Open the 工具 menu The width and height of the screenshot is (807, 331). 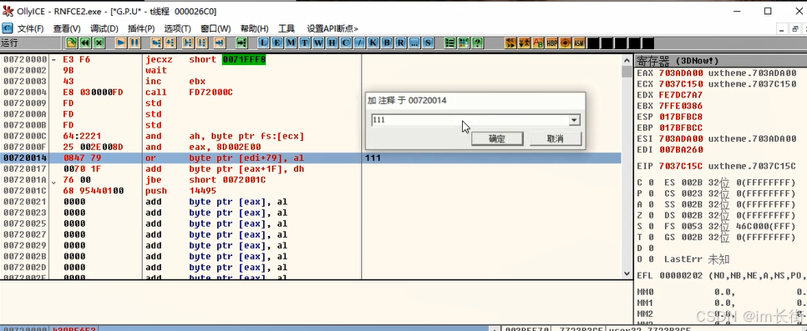point(287,28)
